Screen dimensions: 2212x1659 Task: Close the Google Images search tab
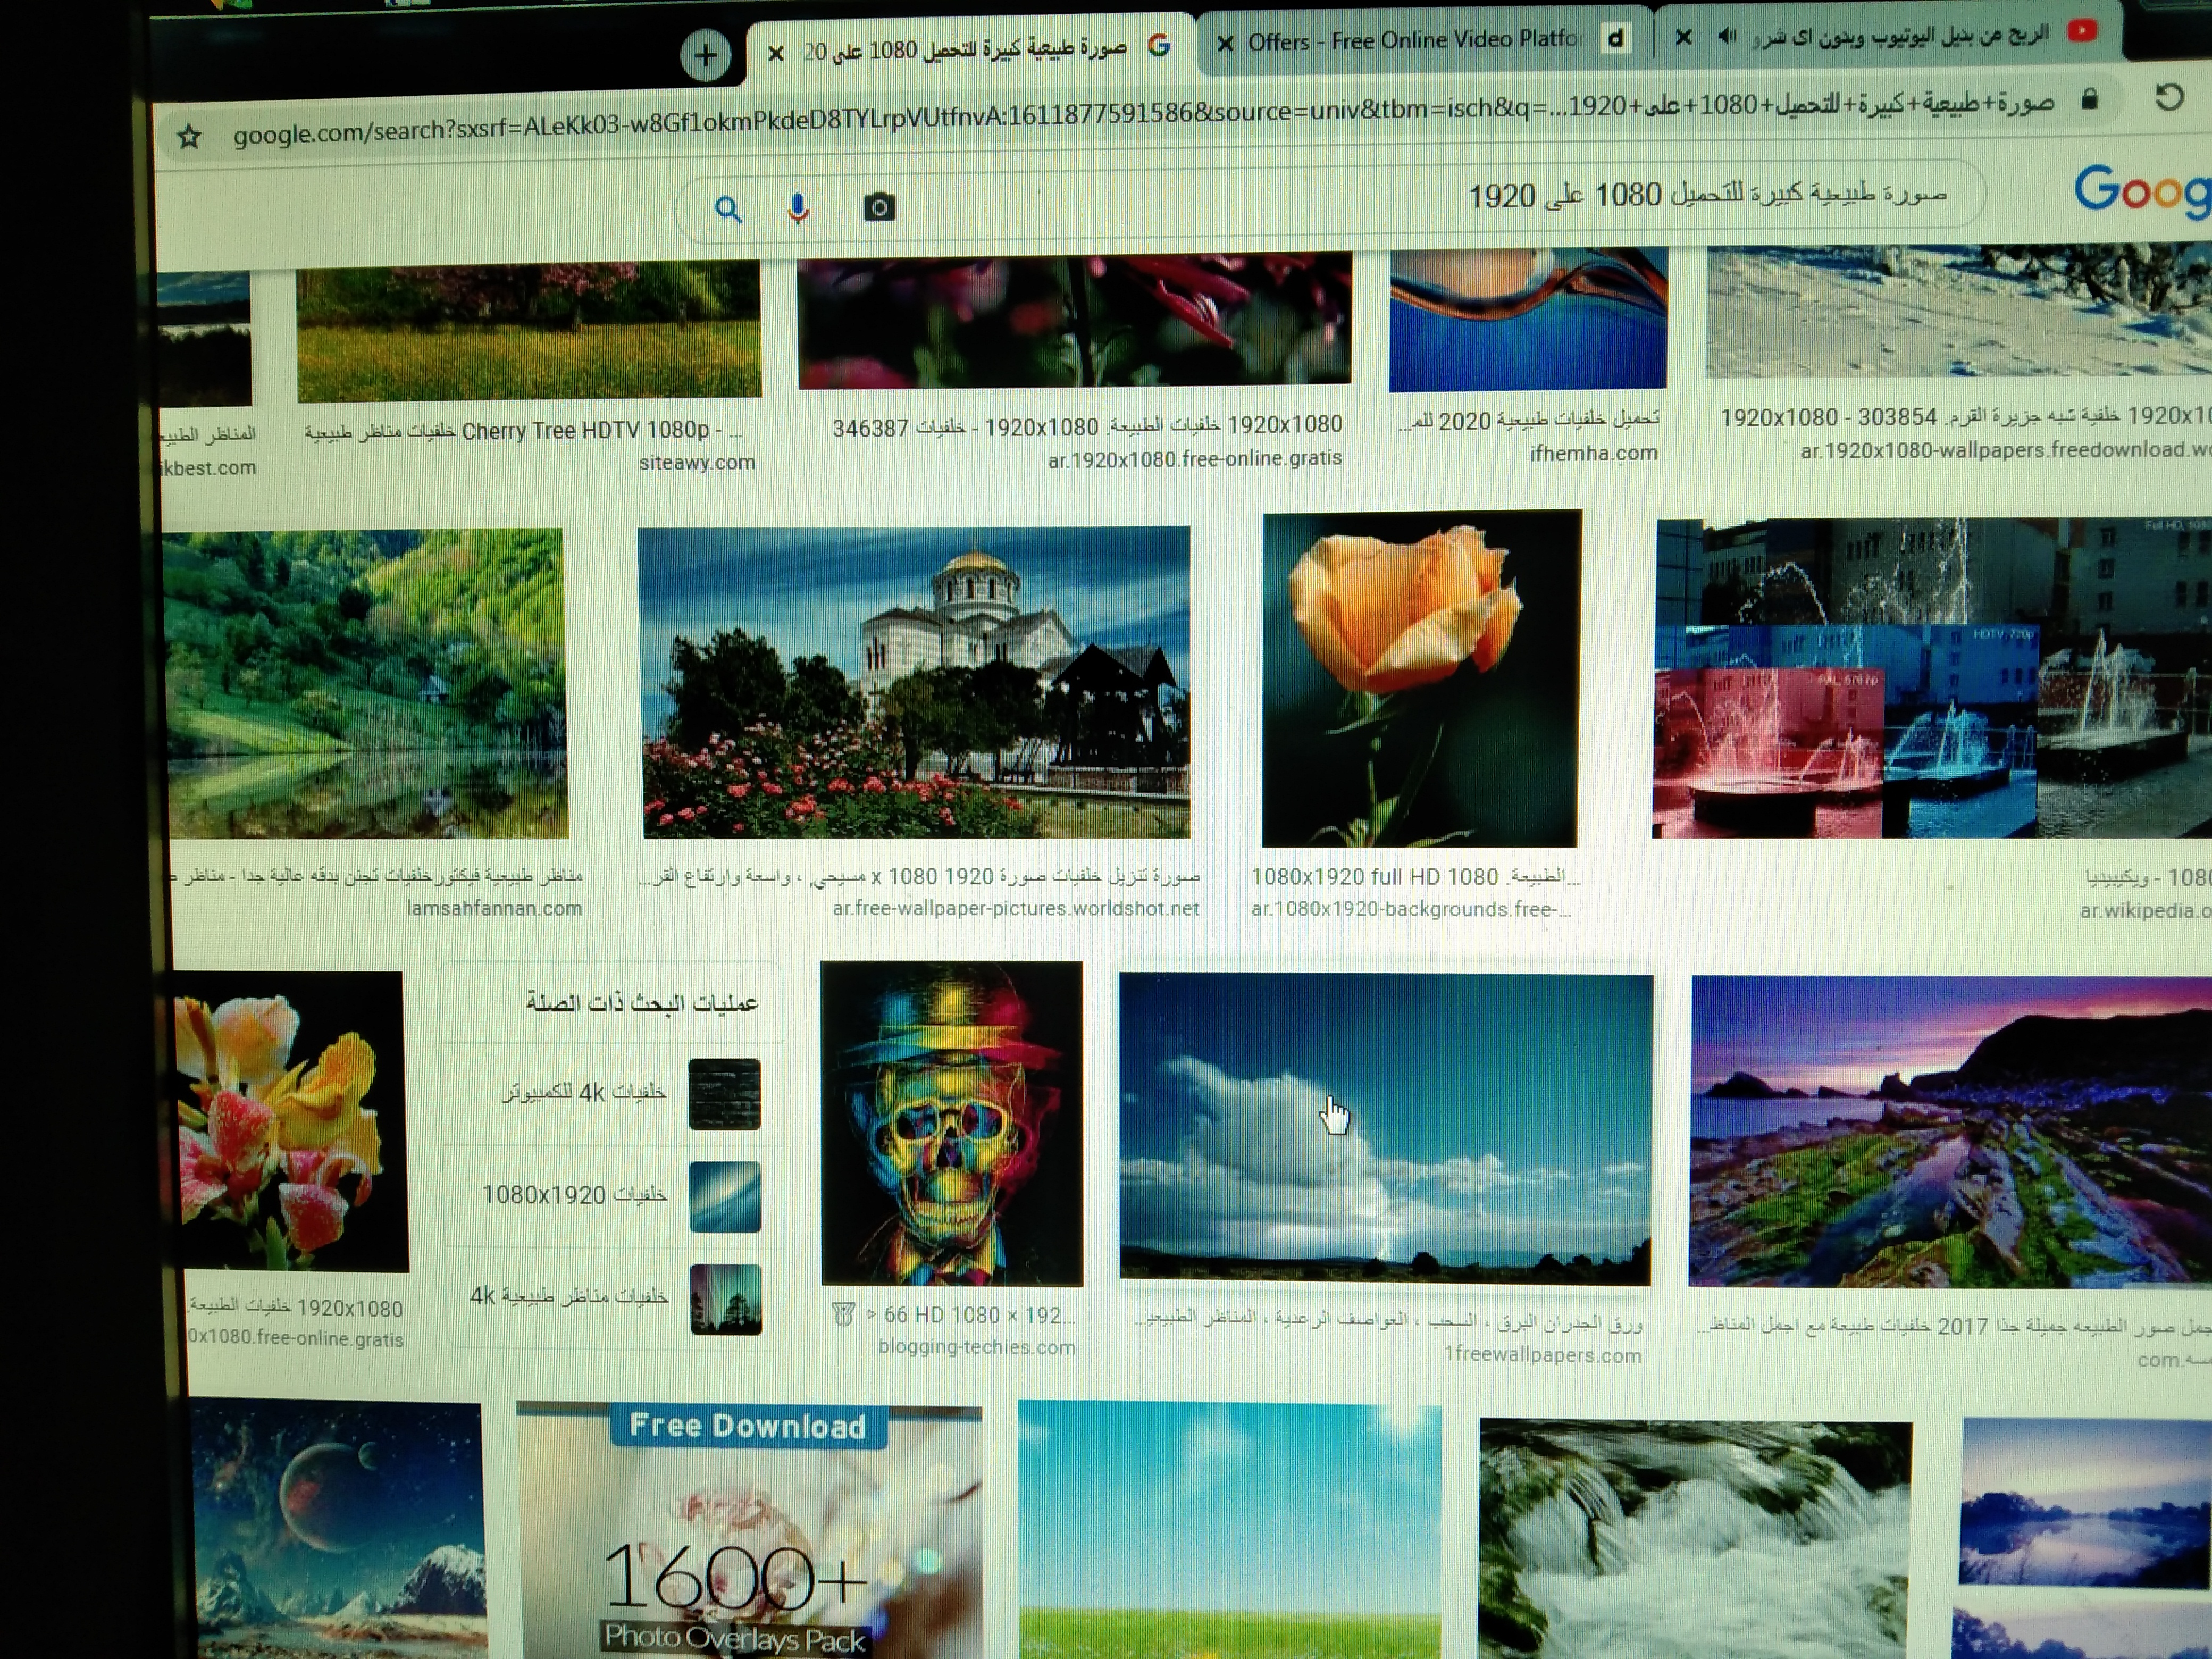pyautogui.click(x=775, y=53)
